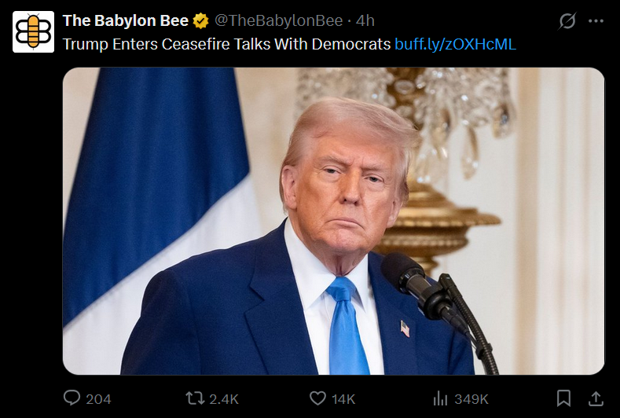The width and height of the screenshot is (620, 418).
Task: Click the 2.4K reposts count
Action: coord(224,399)
